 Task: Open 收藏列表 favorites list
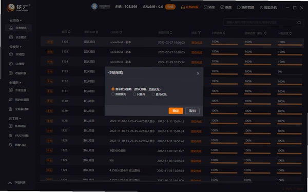click(x=18, y=73)
